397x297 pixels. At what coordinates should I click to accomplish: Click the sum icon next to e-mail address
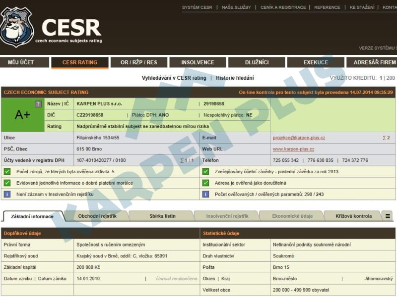[386, 138]
